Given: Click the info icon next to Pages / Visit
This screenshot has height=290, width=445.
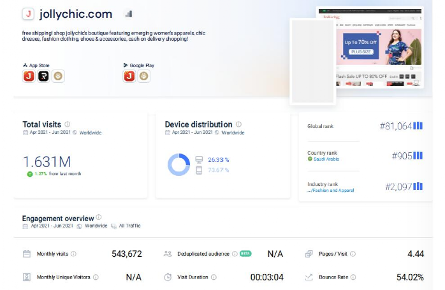Looking at the screenshot, I should [x=353, y=254].
